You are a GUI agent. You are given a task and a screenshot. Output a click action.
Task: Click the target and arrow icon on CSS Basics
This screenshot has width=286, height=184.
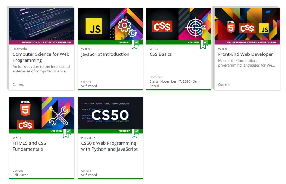(196, 28)
